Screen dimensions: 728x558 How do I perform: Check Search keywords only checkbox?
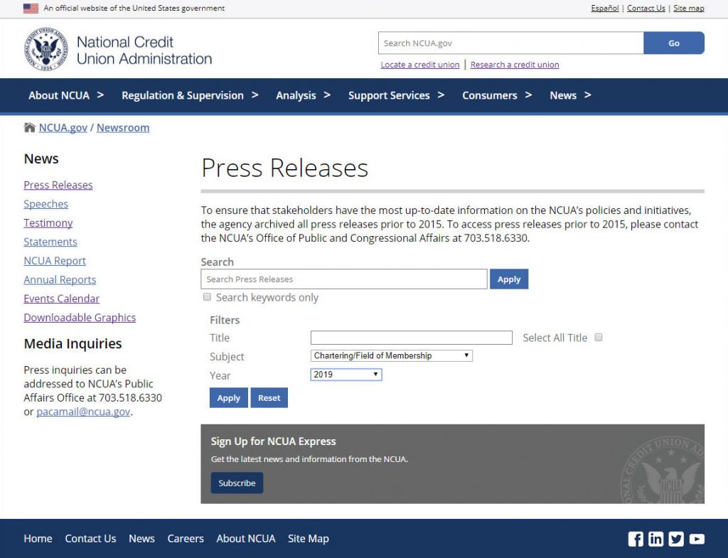(207, 296)
